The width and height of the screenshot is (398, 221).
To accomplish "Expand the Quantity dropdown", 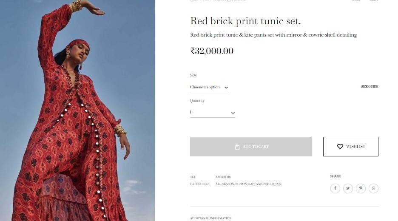I will point(212,113).
